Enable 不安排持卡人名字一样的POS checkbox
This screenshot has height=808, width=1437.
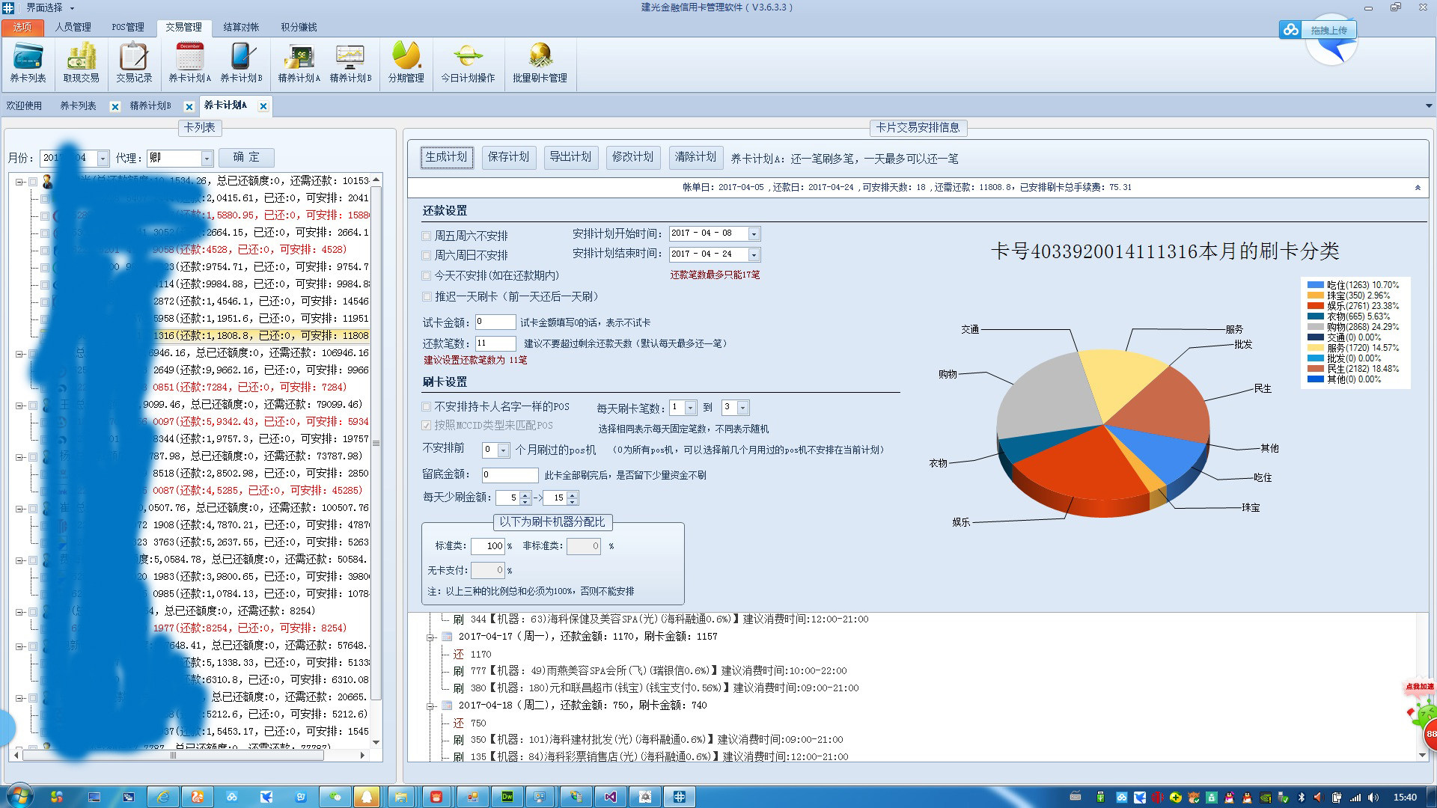click(x=427, y=407)
